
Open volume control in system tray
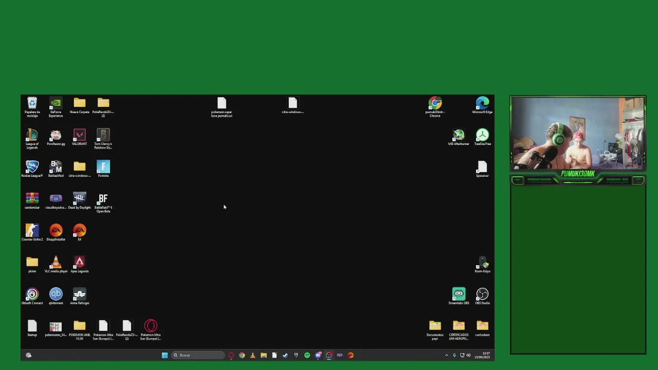(468, 355)
